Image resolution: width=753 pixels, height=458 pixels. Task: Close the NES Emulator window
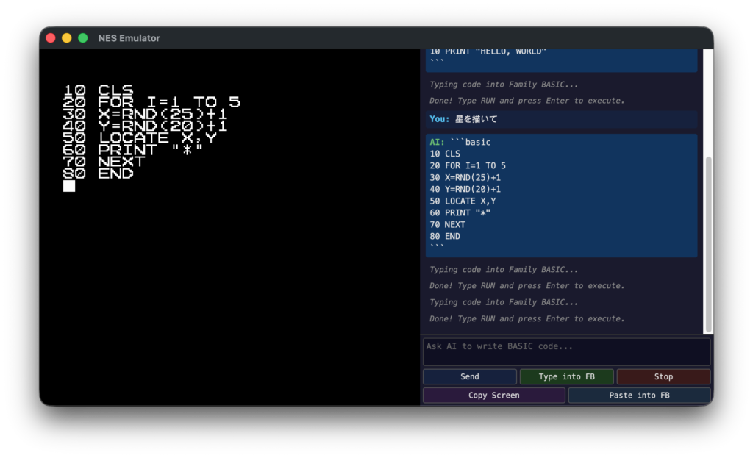(51, 38)
